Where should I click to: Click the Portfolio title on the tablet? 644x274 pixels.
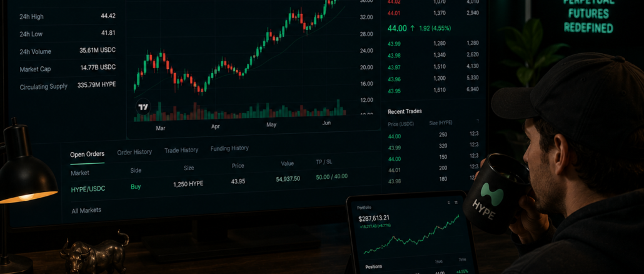coord(364,208)
